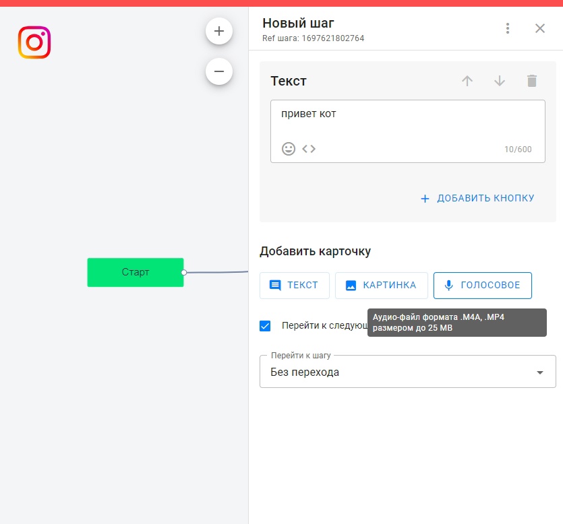Add a ТЕКСТ card
This screenshot has width=563, height=524.
click(295, 286)
